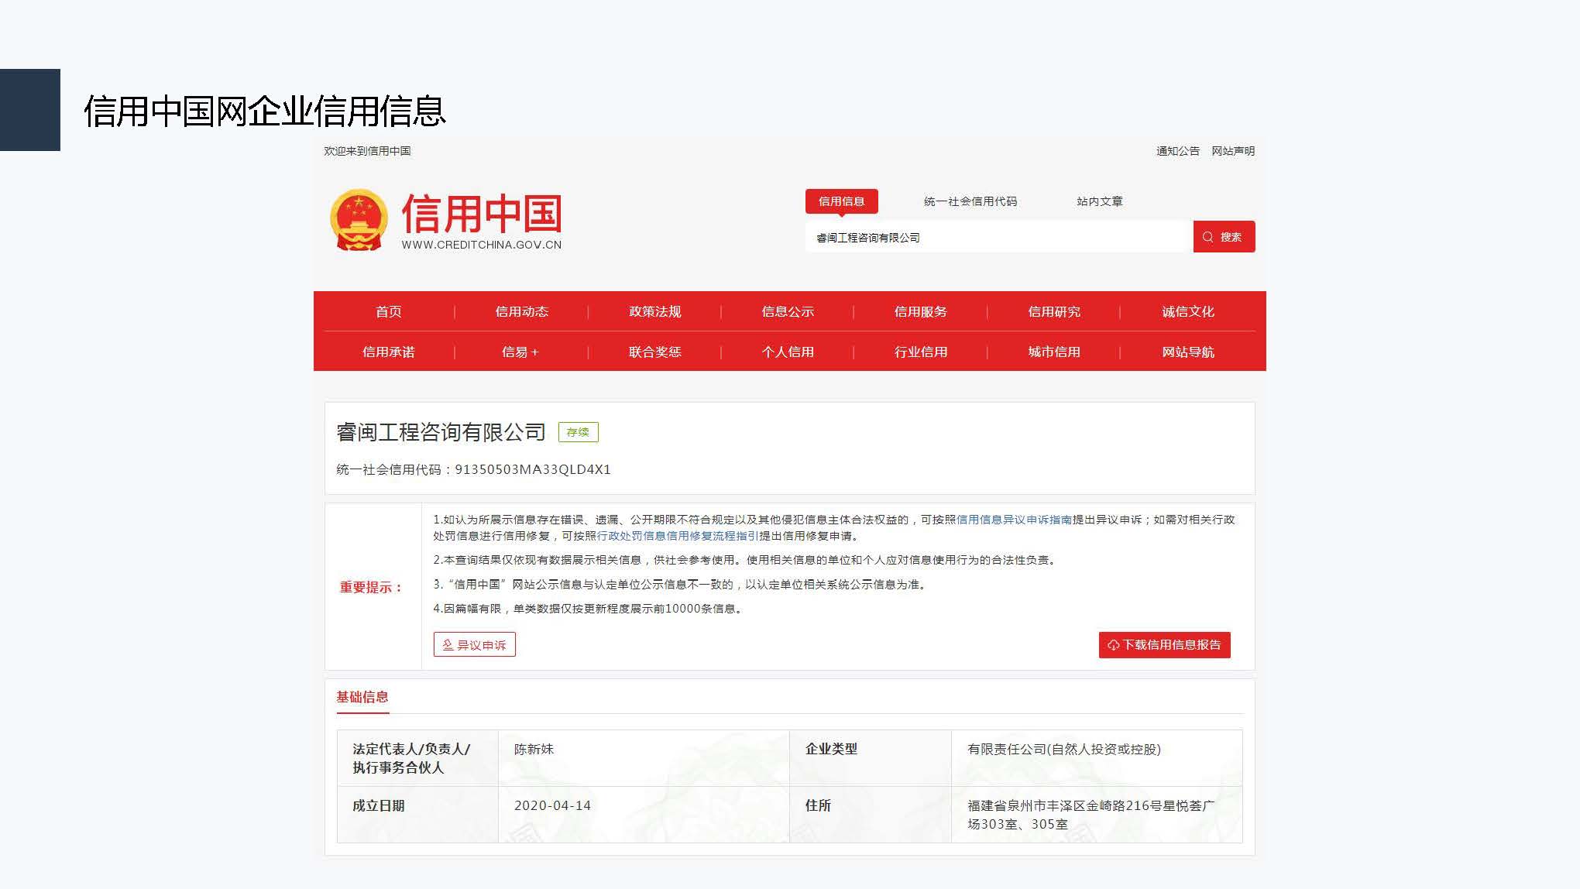Viewport: 1580px width, 889px height.
Task: Open 行业信用 navigation item
Action: [921, 352]
